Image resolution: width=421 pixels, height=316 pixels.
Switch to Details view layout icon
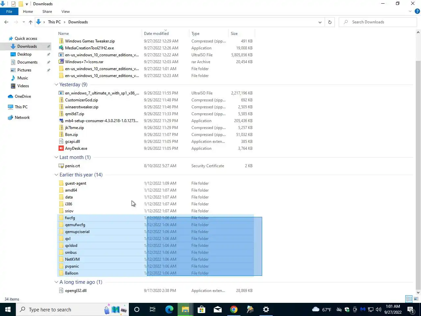409,299
